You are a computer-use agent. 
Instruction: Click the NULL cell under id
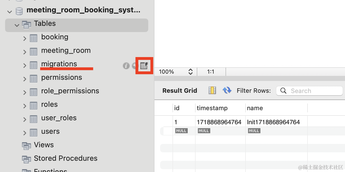tap(181, 131)
